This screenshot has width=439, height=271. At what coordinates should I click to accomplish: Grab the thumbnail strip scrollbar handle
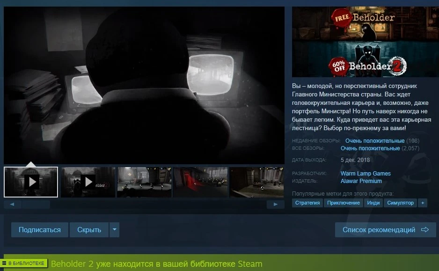pyautogui.click(x=36, y=205)
